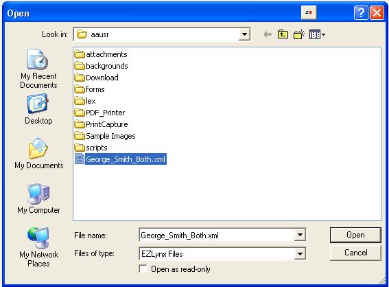This screenshot has height=287, width=389.
Task: Enable Open as read-only checkbox
Action: pos(143,269)
